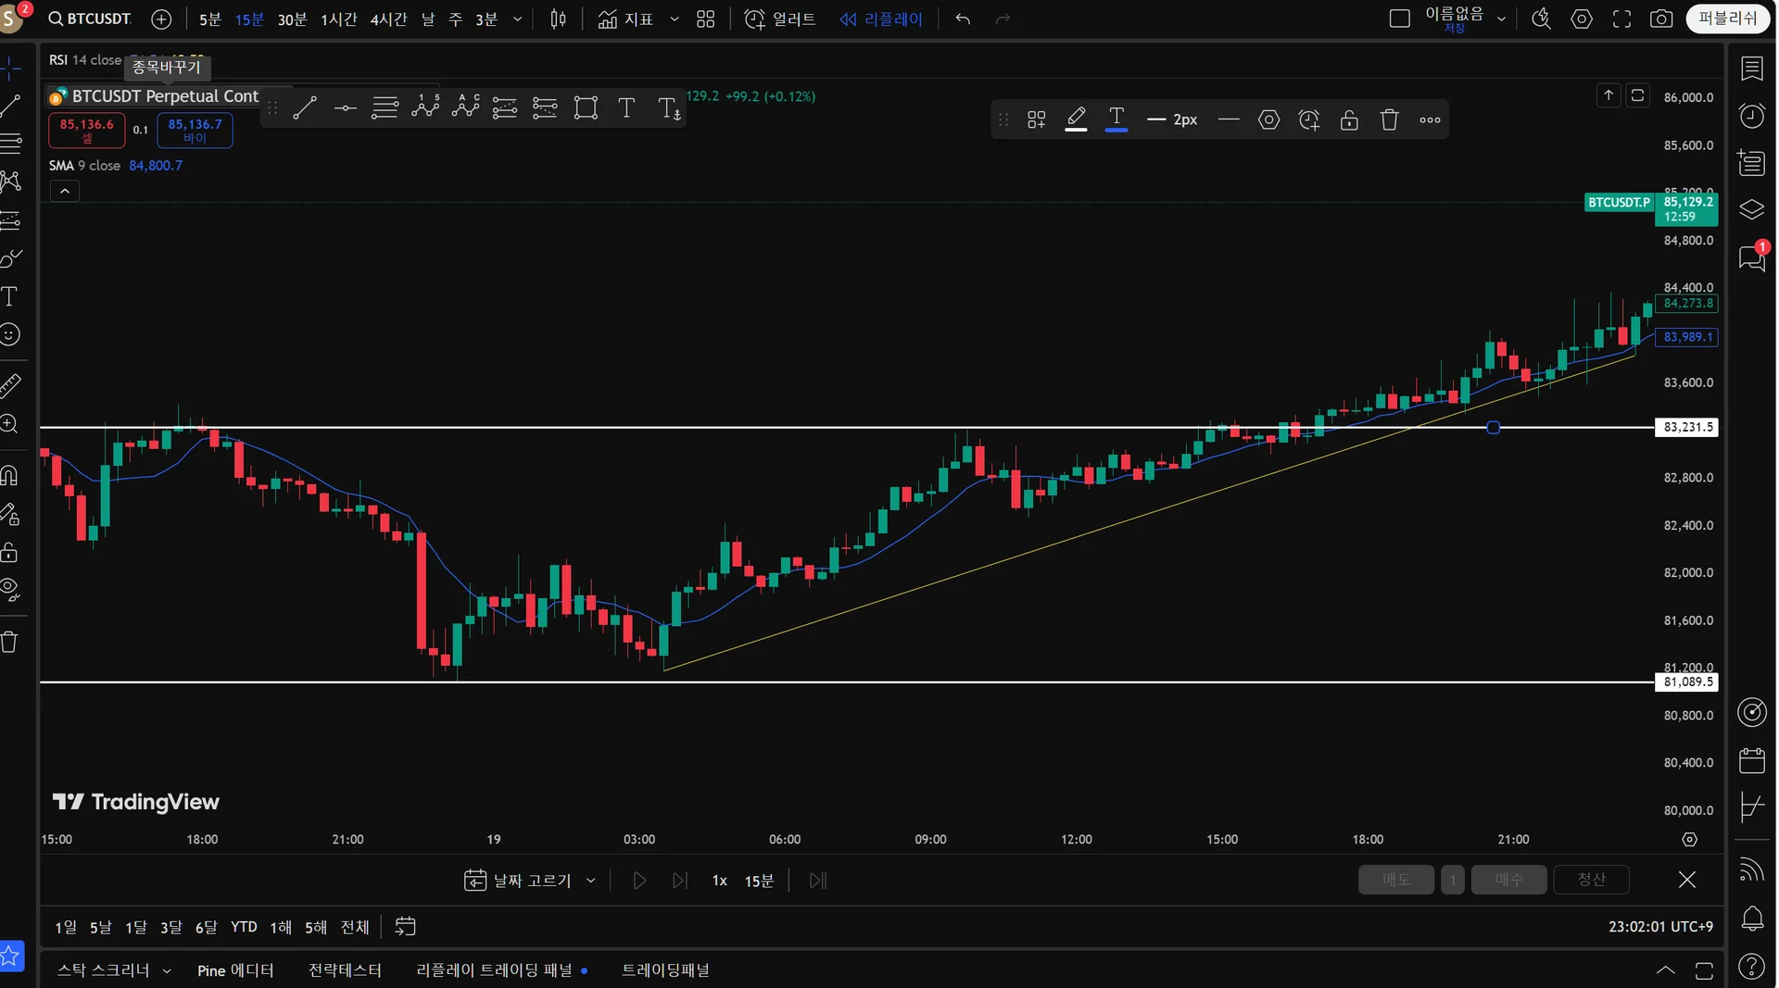Open chart settings hexagon icon in top bar

[x=1582, y=19]
